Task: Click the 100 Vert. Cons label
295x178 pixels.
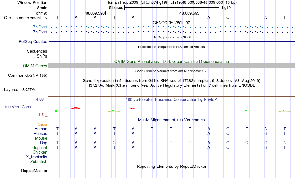Action: click(17, 107)
